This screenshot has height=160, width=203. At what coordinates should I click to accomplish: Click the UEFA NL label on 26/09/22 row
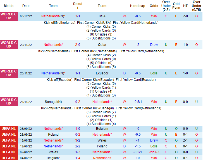9,129
